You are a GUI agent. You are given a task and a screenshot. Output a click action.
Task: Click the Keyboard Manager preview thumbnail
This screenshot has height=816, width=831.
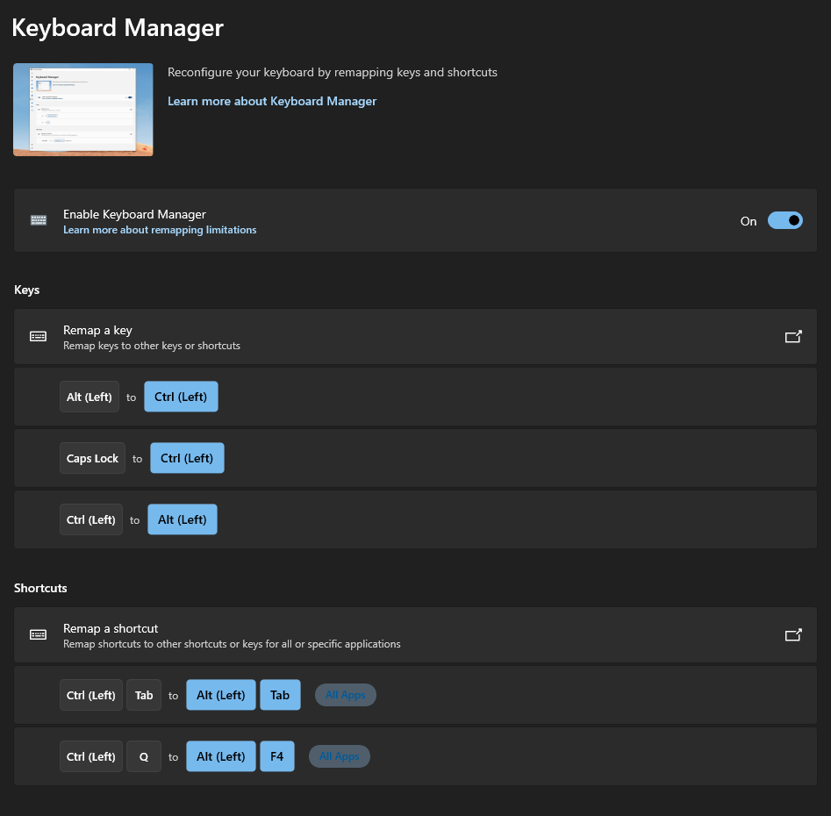(83, 110)
